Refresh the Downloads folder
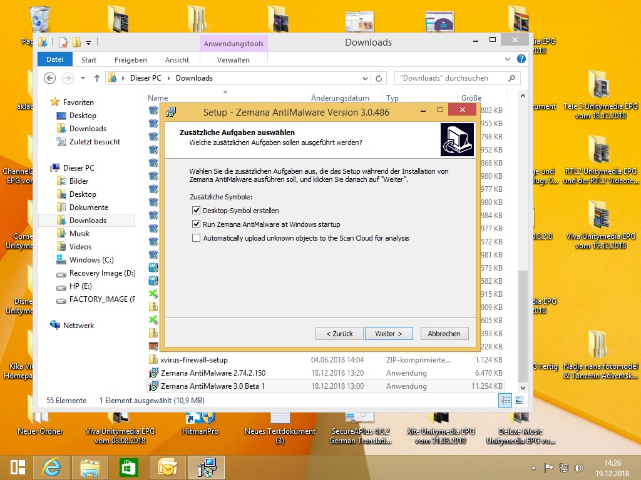This screenshot has height=480, width=641. [379, 78]
